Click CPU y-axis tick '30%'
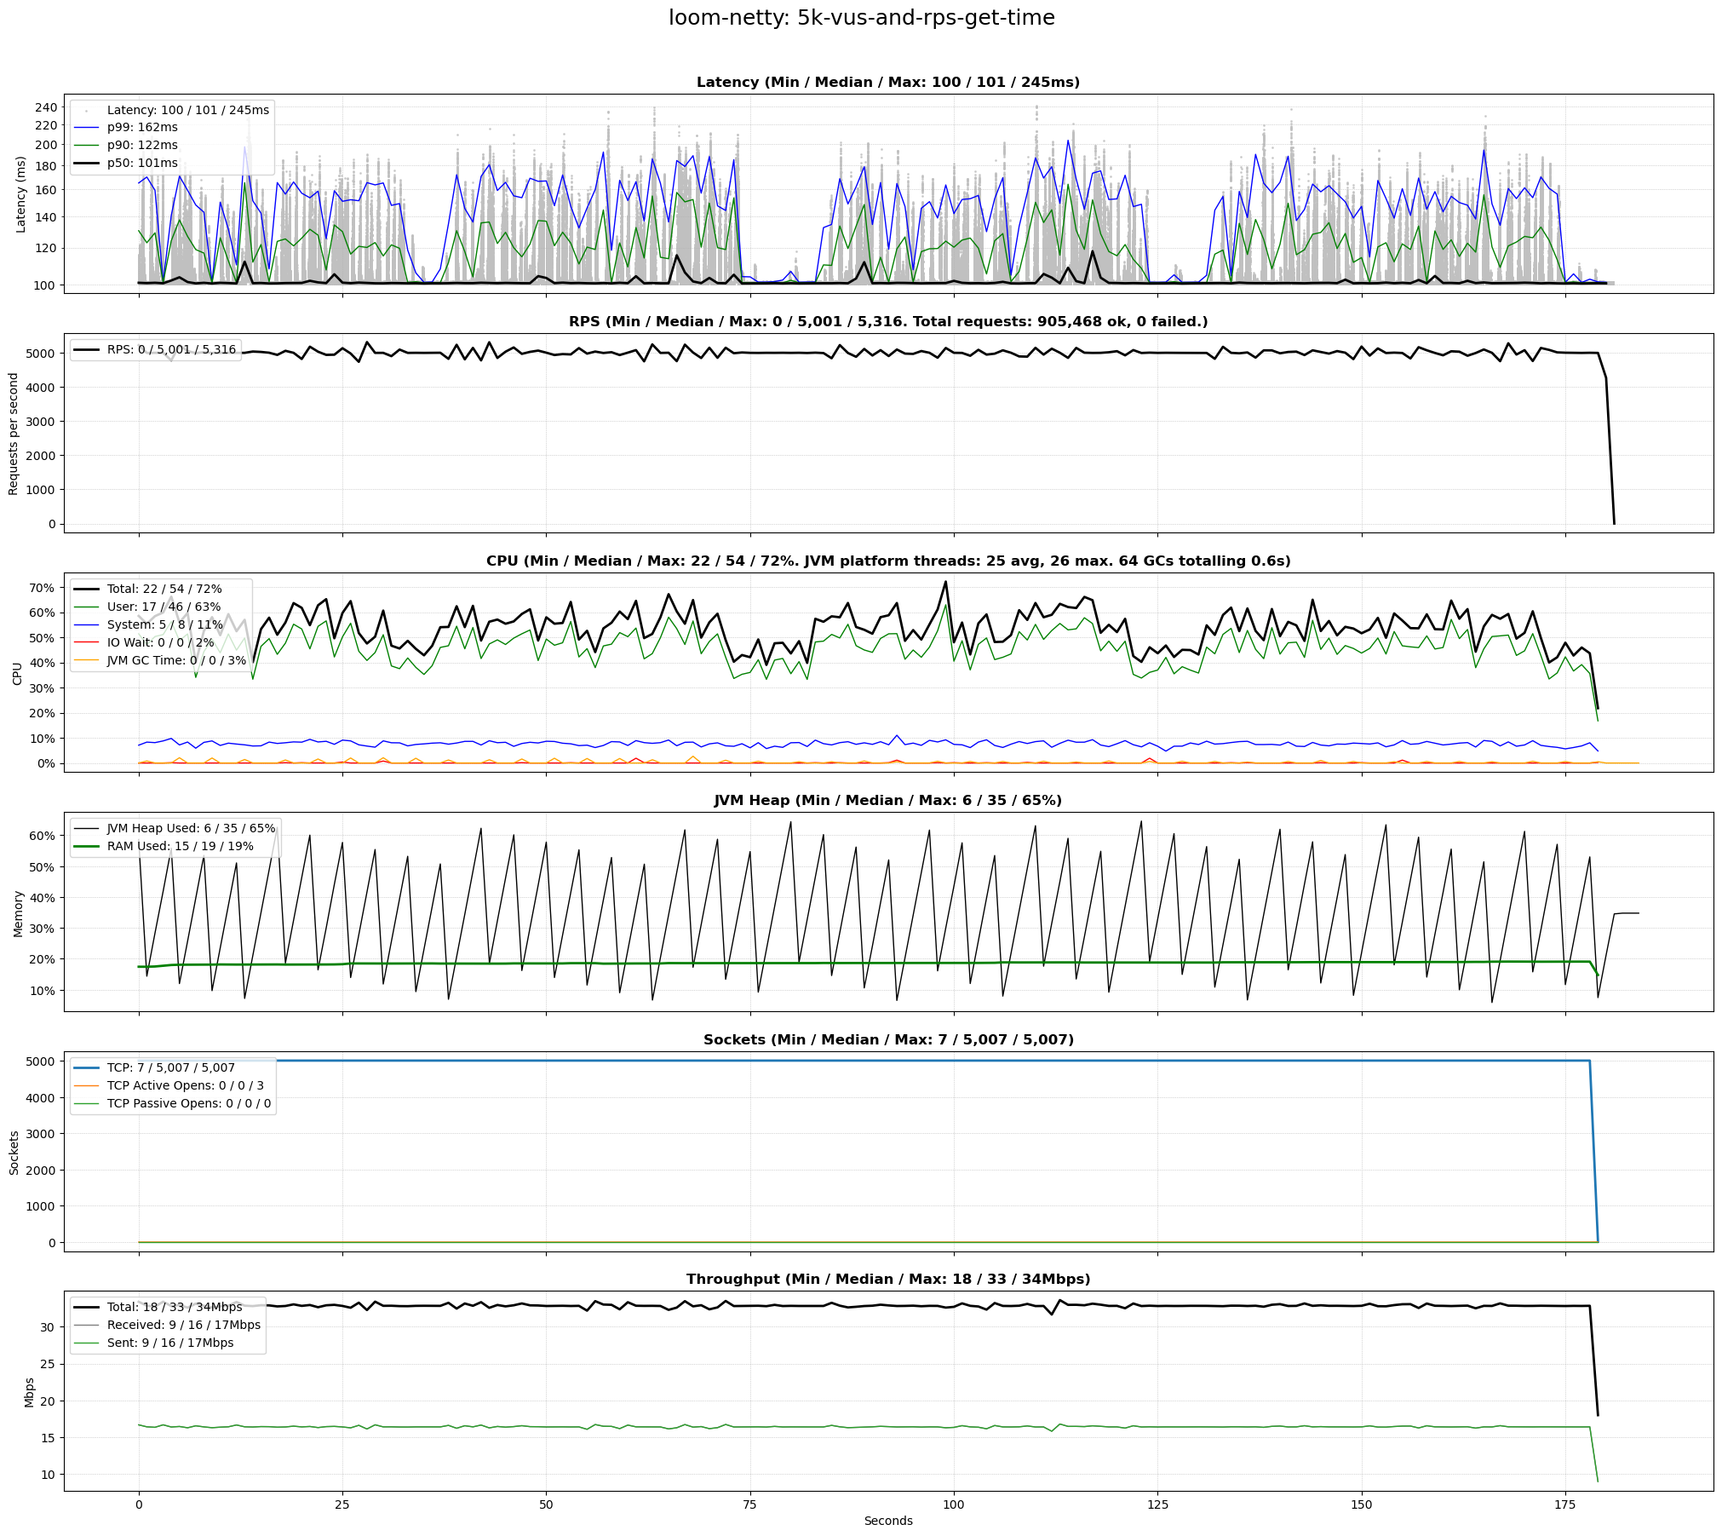 (x=43, y=688)
